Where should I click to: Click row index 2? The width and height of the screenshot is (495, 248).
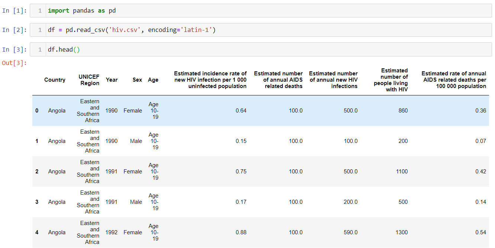coord(37,172)
